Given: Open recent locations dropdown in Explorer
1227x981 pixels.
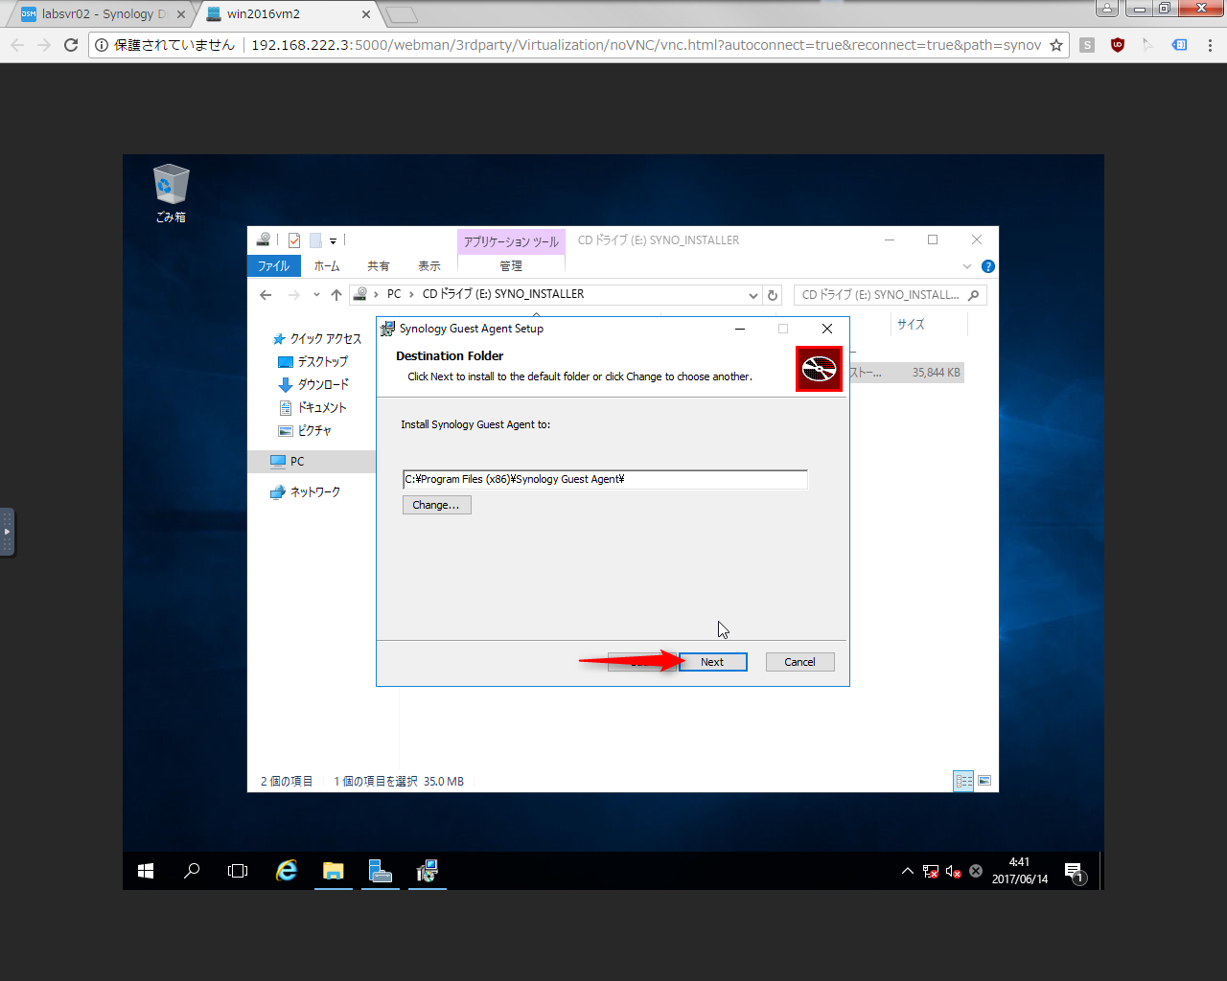Looking at the screenshot, I should (x=316, y=295).
